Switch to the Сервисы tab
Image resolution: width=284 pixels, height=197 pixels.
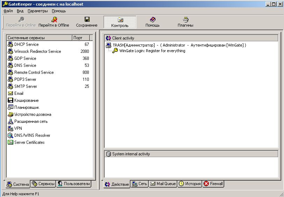43,184
